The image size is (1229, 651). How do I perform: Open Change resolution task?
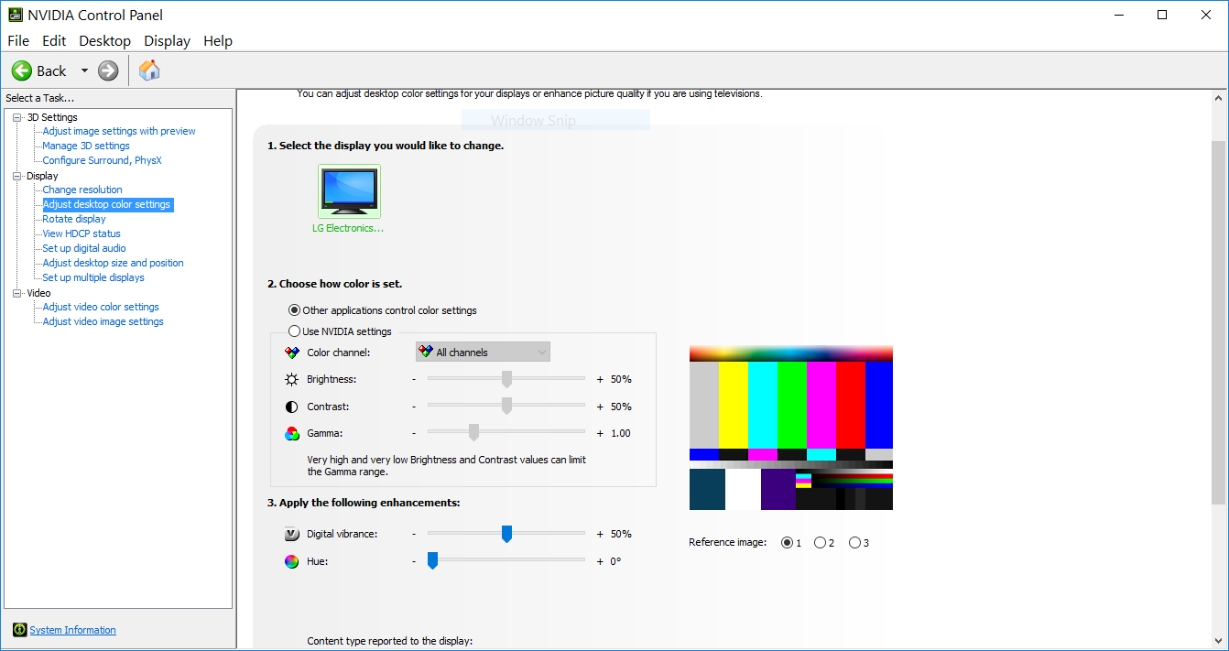pos(82,190)
